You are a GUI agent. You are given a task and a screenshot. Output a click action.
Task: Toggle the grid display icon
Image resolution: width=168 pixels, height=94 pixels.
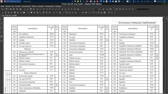point(75,9)
